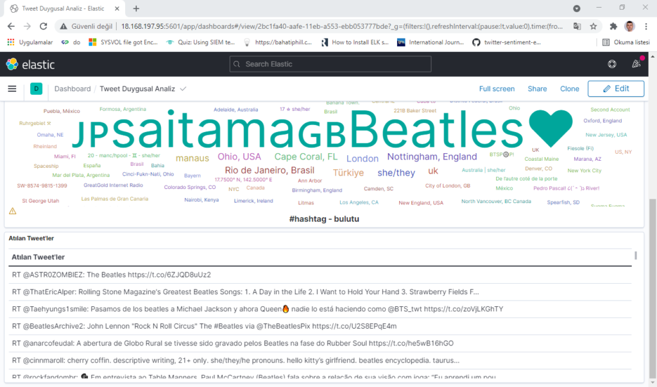Filter by the Los Angeles, CA tag
Viewport: 657px width, 387px height.
point(359,202)
